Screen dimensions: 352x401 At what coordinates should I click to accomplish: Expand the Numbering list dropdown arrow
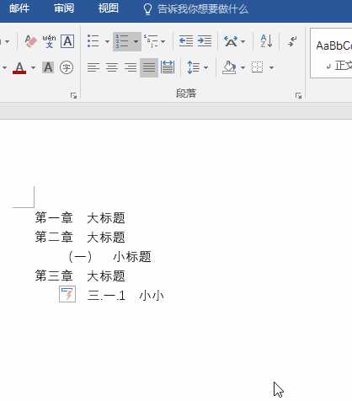click(136, 41)
